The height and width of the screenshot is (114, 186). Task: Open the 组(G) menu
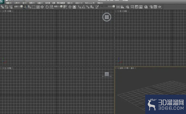tap(24, 3)
